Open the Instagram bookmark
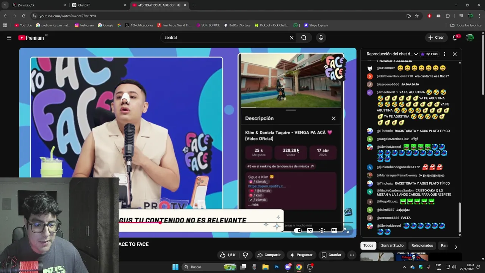Viewport: 485px width, 273px height. click(84, 25)
